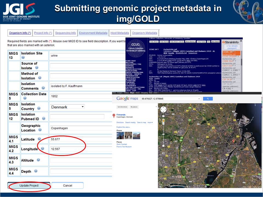Open the Frimands place link
This screenshot has height=197, width=263.
121,115
